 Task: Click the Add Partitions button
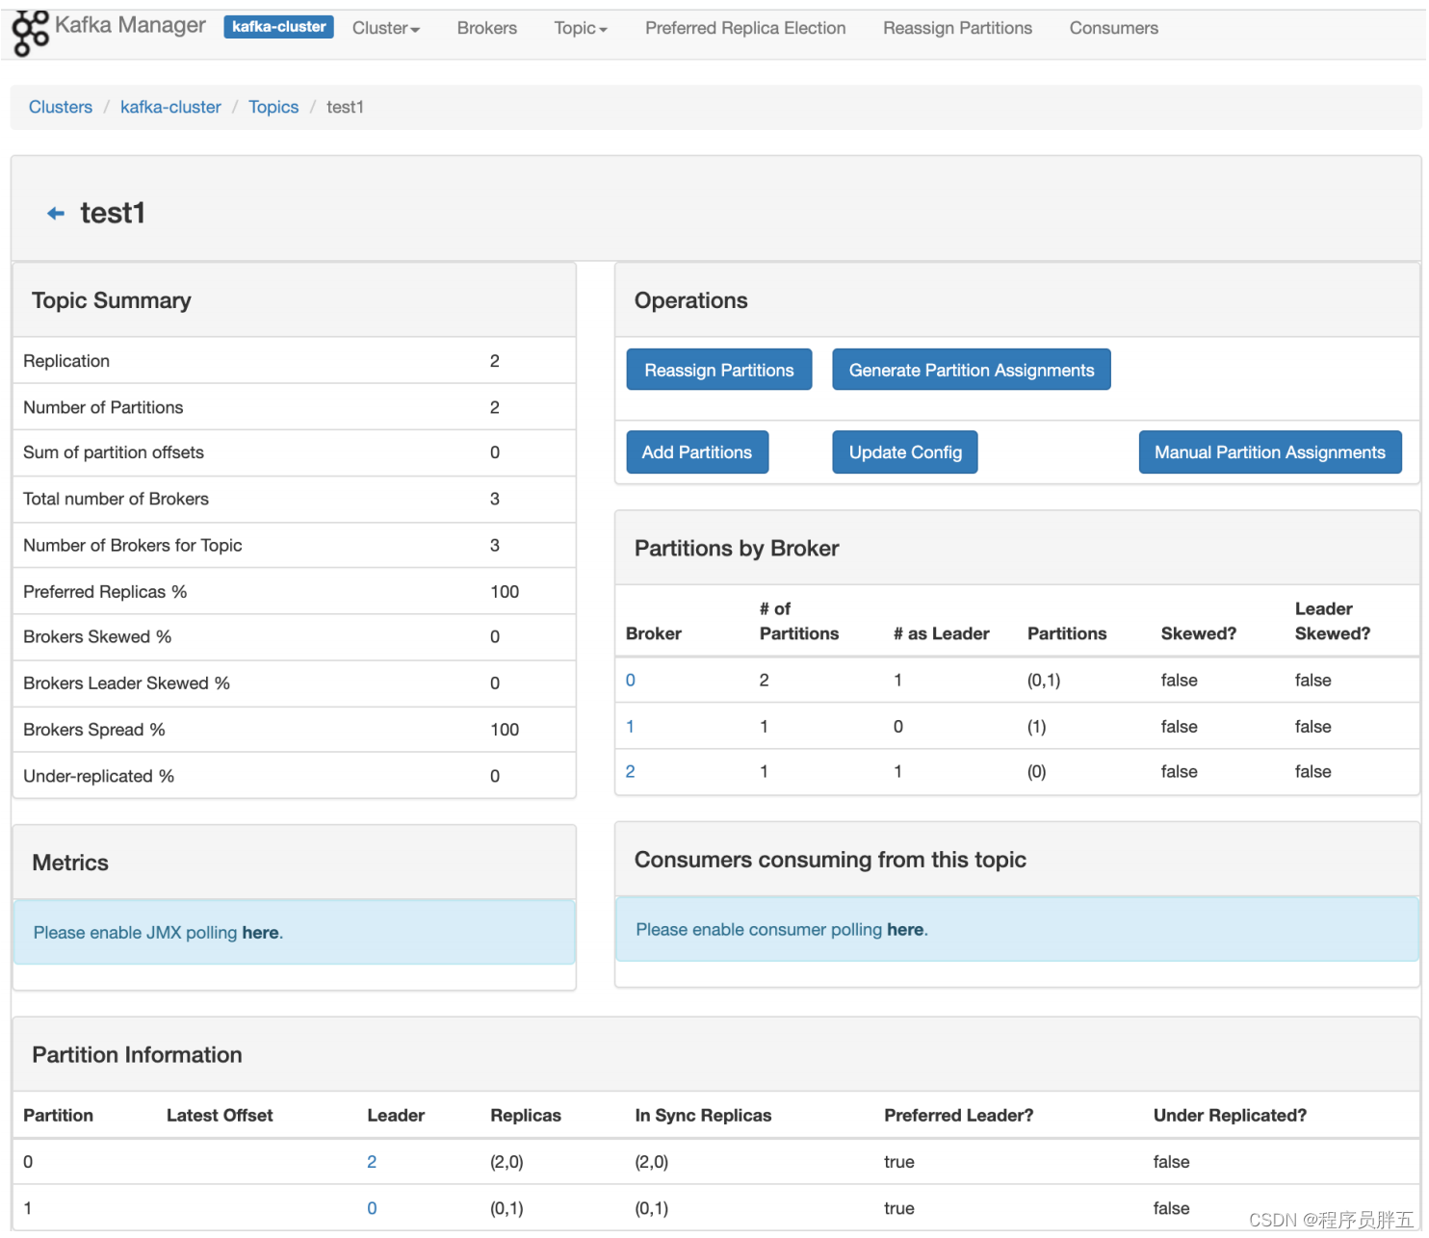point(697,452)
